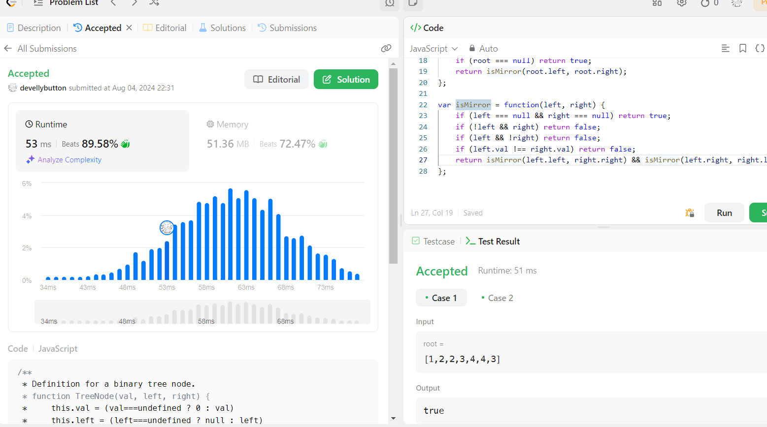The width and height of the screenshot is (767, 427).
Task: Click the scrollbar up arrow in left panel
Action: coord(393,63)
